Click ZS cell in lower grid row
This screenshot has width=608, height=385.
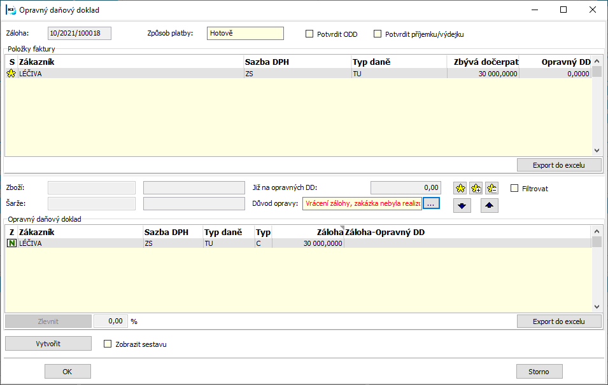pyautogui.click(x=173, y=243)
